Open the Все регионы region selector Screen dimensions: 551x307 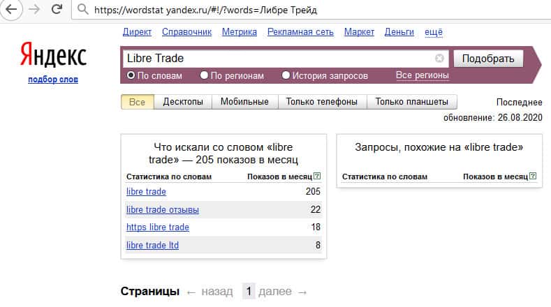click(422, 75)
